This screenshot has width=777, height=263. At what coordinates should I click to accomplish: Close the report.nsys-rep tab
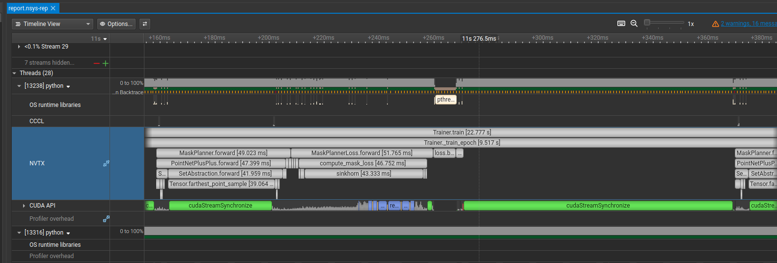click(53, 8)
